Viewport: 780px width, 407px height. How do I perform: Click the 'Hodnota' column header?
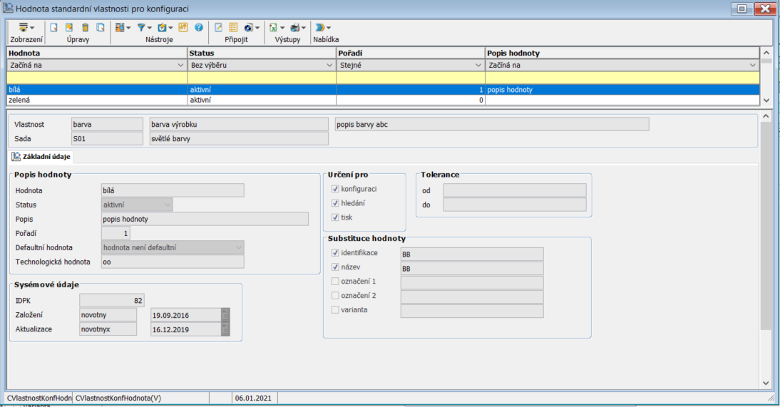pos(96,53)
